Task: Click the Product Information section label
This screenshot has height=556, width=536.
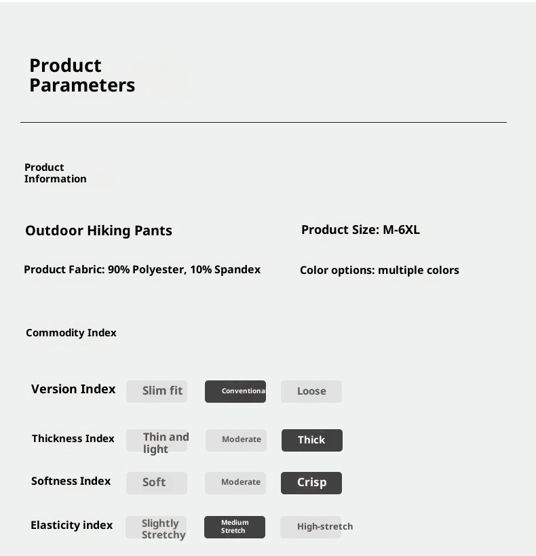Action: tap(56, 173)
